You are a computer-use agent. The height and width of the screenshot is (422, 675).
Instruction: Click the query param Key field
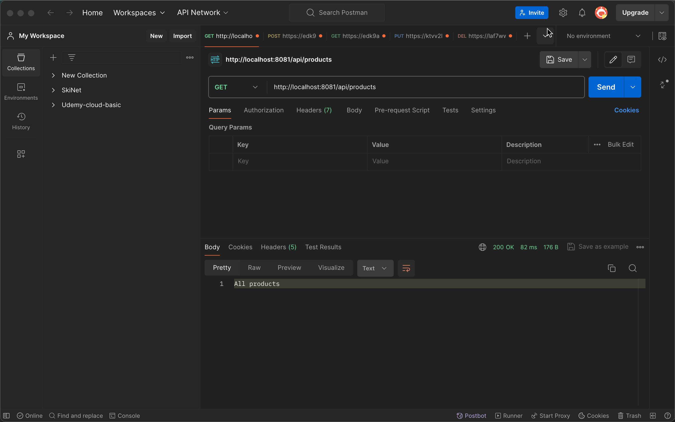(300, 161)
